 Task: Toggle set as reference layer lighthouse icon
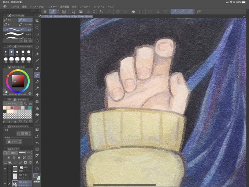click(x=14, y=158)
